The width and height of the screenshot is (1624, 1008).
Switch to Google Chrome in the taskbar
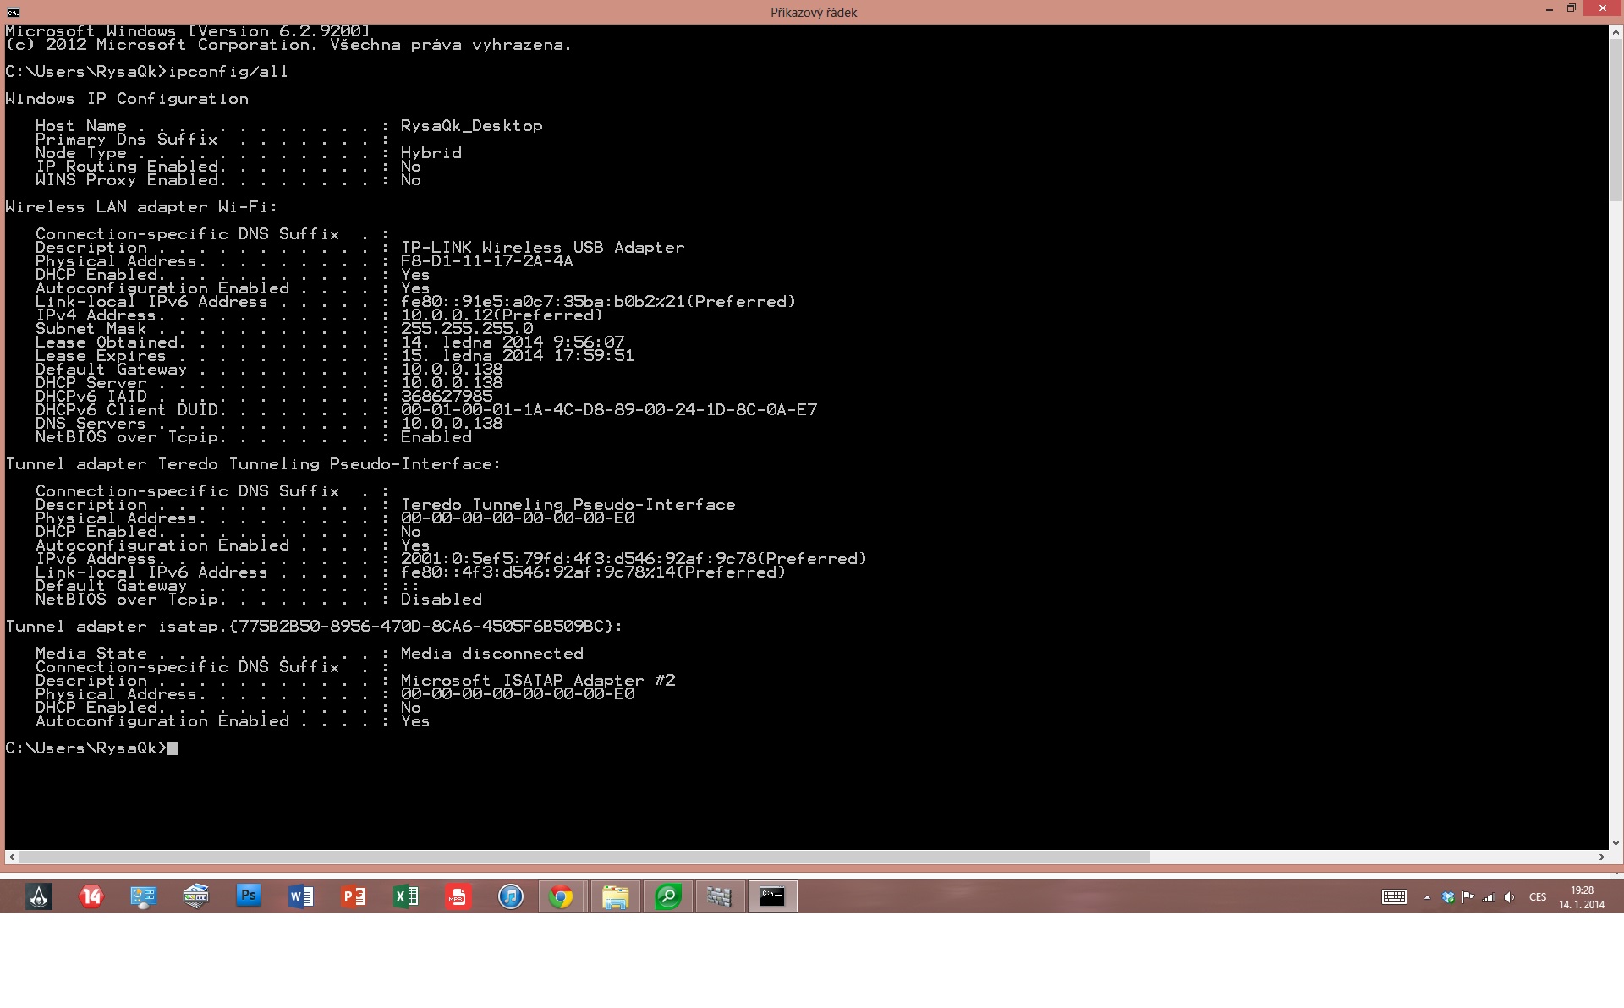562,896
